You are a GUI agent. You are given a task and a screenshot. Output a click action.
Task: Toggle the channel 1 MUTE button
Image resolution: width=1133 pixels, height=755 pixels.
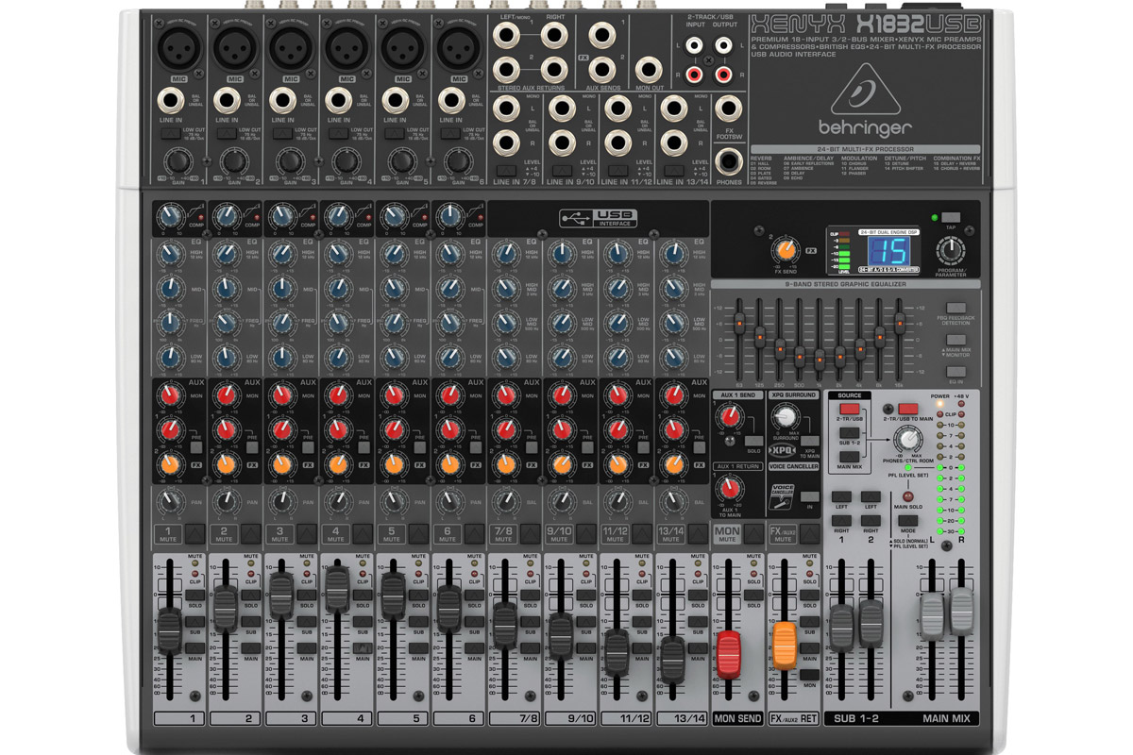(x=195, y=535)
